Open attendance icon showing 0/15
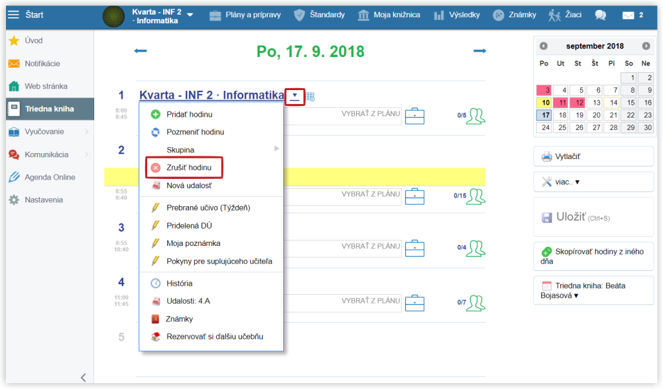663x389 pixels. pyautogui.click(x=475, y=196)
